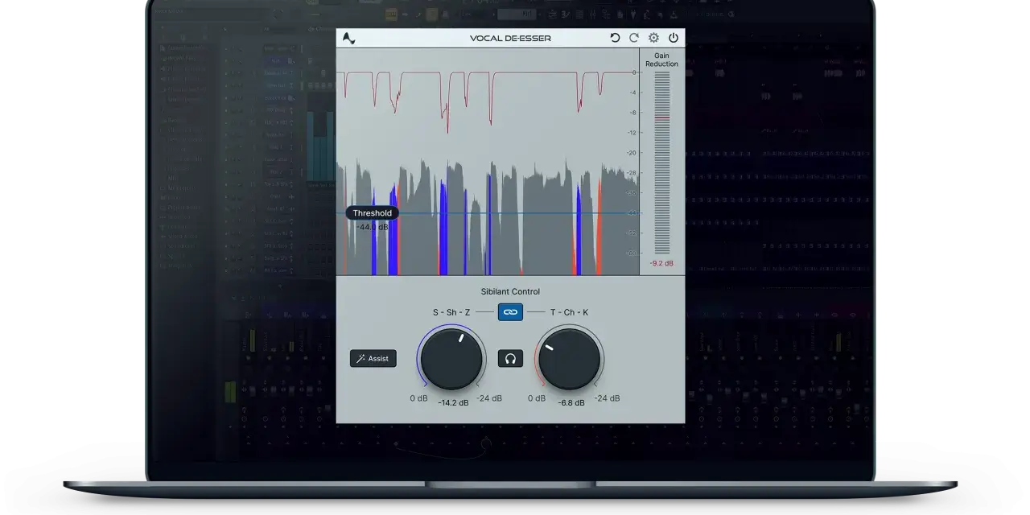Screen dimensions: 1030x515
Task: Select the Threshold handle on the graph
Action: point(373,213)
